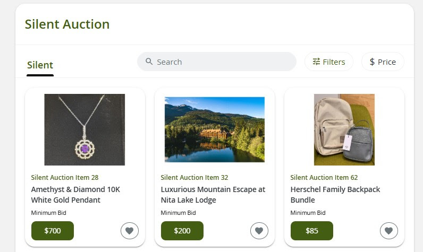Favorite the Amethyst pendant with heart icon
Image resolution: width=423 pixels, height=252 pixels.
129,231
